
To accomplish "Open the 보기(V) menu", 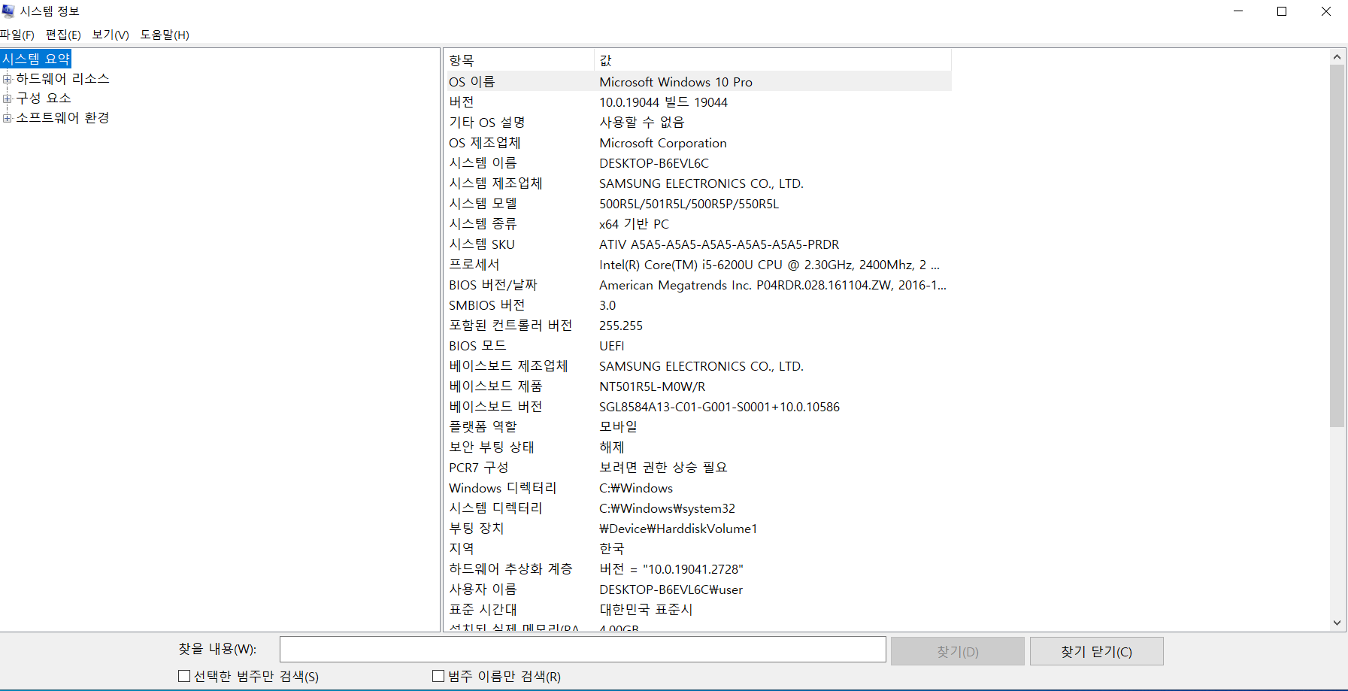I will click(111, 35).
